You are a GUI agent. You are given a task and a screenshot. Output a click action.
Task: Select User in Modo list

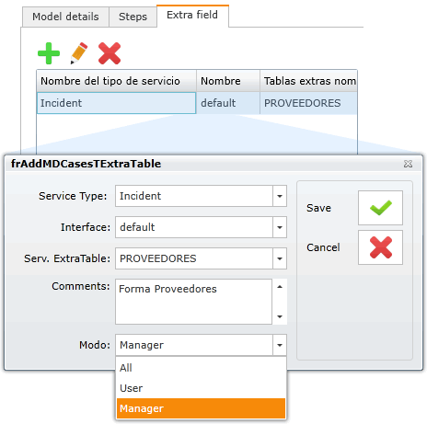(201, 388)
